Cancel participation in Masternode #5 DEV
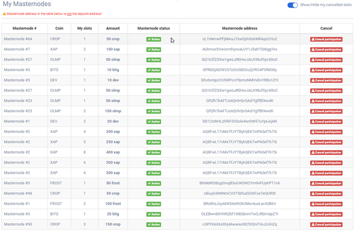The width and height of the screenshot is (355, 234). click(326, 81)
